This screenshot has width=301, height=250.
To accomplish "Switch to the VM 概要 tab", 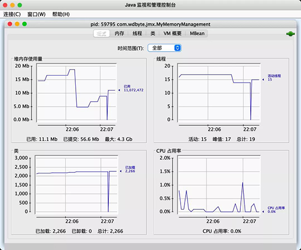I will 173,34.
